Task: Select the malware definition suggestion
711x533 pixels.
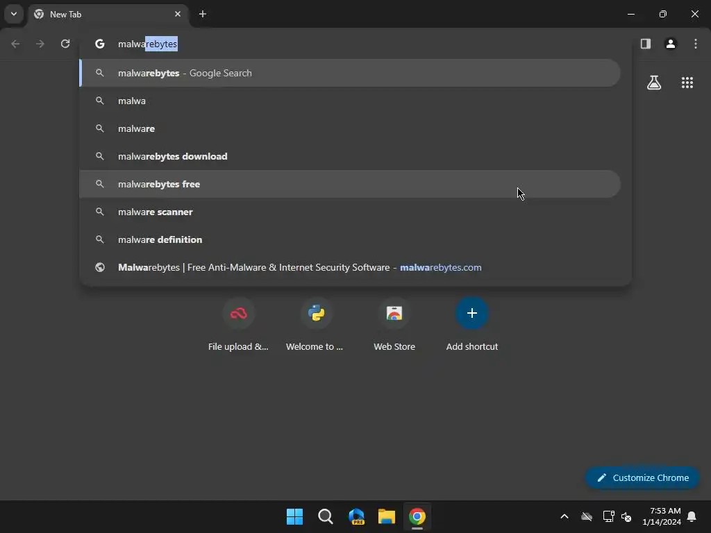Action: pos(350,239)
